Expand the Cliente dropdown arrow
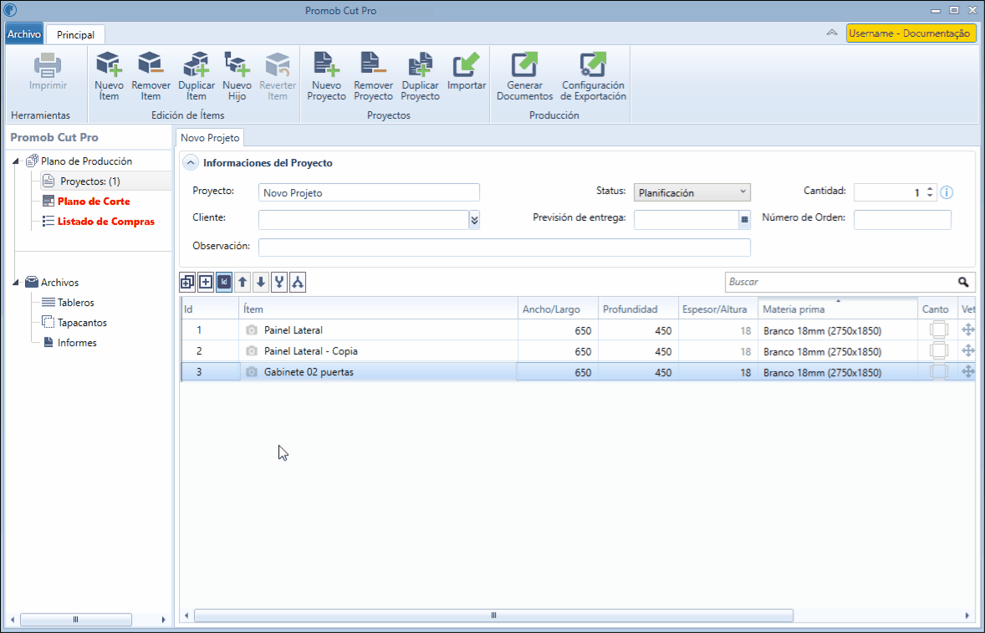 pos(474,220)
